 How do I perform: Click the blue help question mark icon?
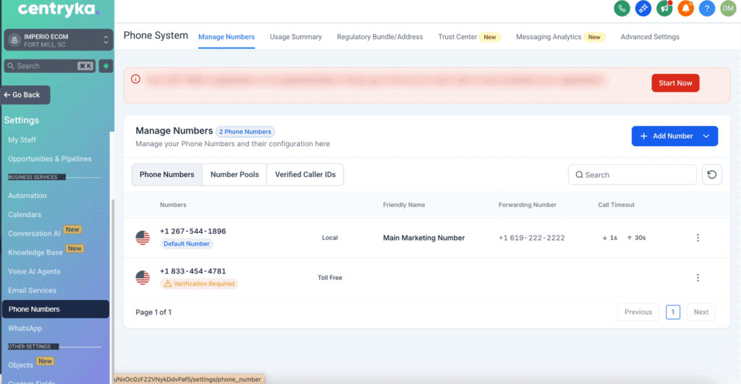pyautogui.click(x=707, y=9)
